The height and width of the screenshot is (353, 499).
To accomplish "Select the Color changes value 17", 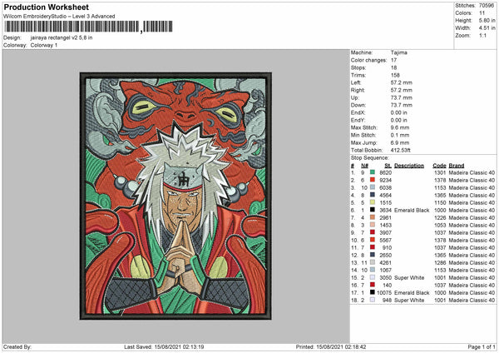I will (393, 60).
